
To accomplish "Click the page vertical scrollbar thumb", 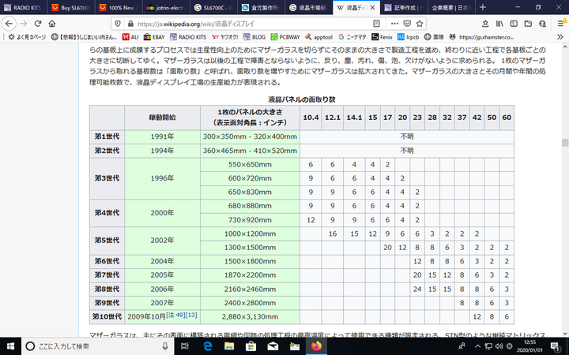I will click(564, 142).
